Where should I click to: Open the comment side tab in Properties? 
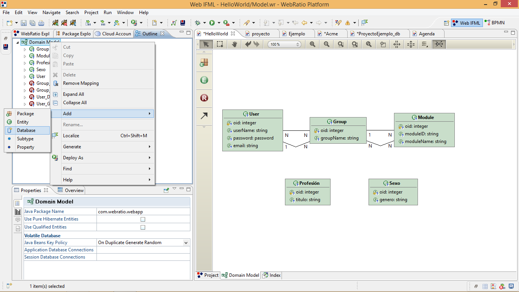pos(18,220)
